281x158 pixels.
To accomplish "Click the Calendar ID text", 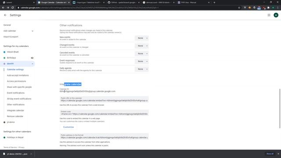I will 87,91.
